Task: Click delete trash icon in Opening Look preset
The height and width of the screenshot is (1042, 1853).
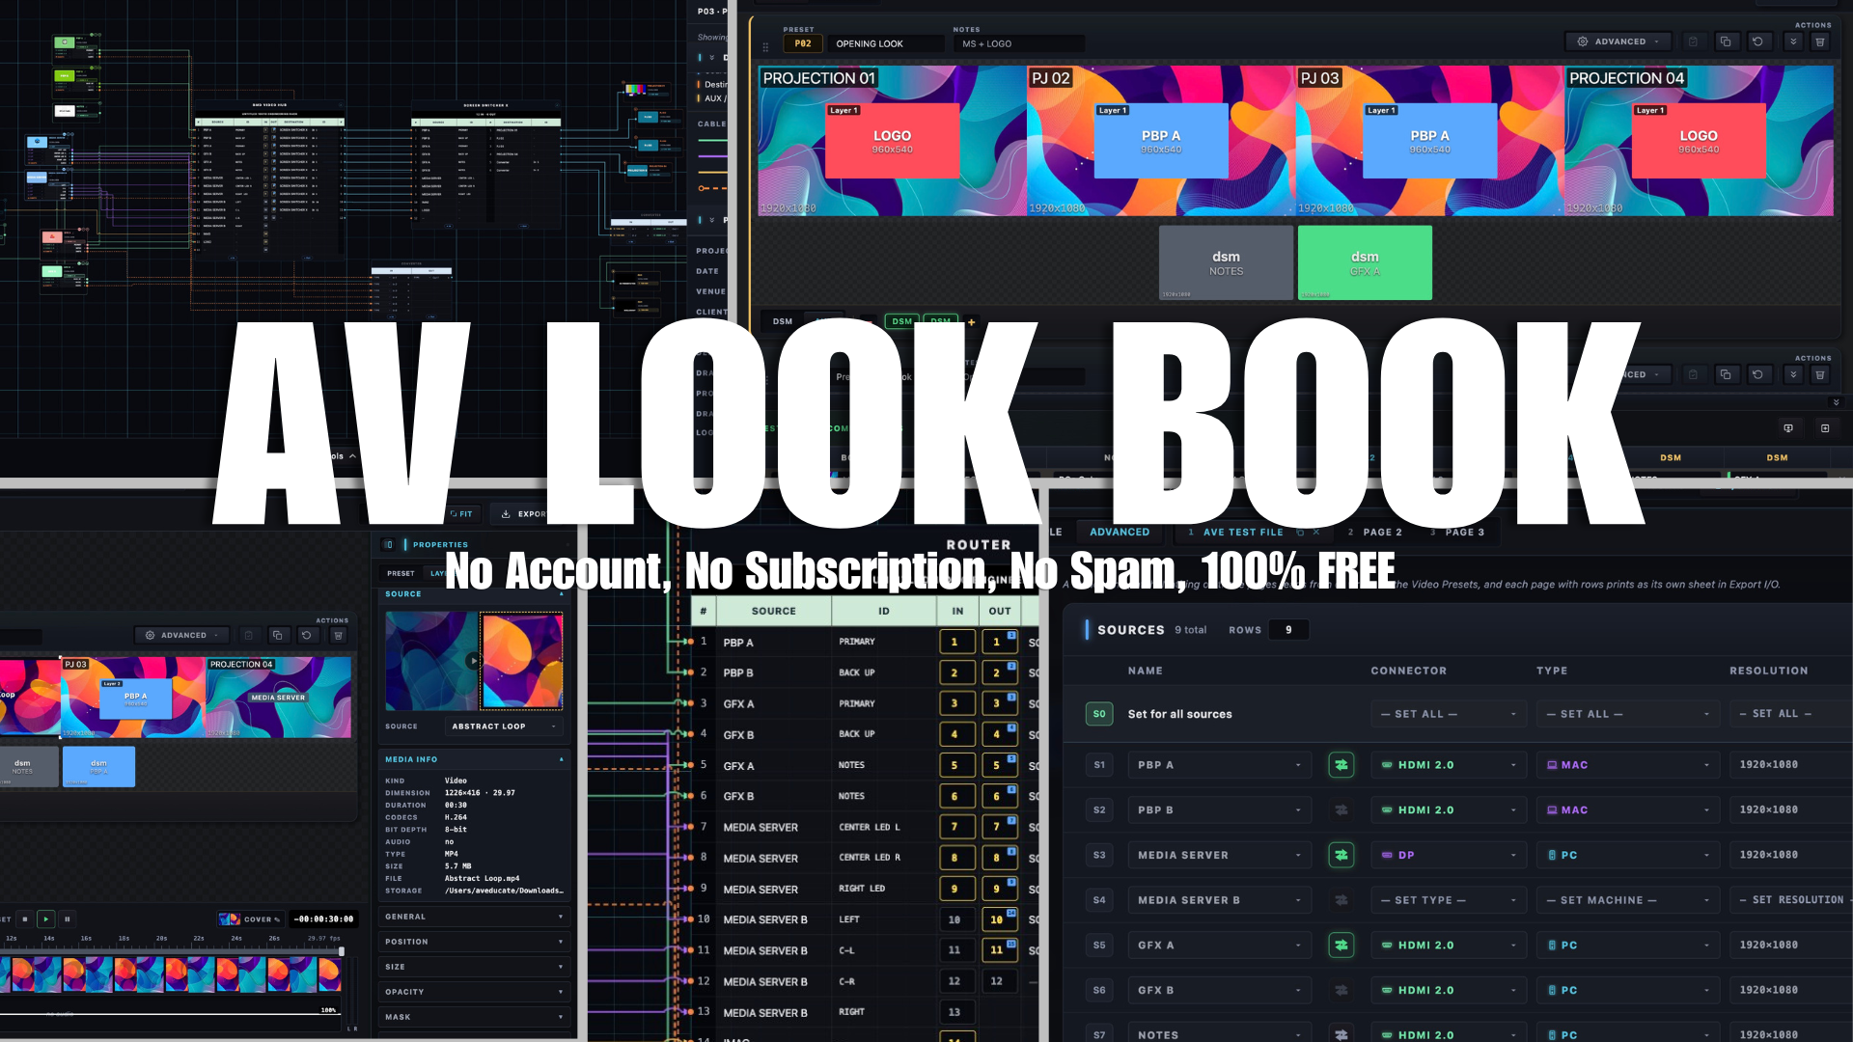Action: click(1819, 41)
